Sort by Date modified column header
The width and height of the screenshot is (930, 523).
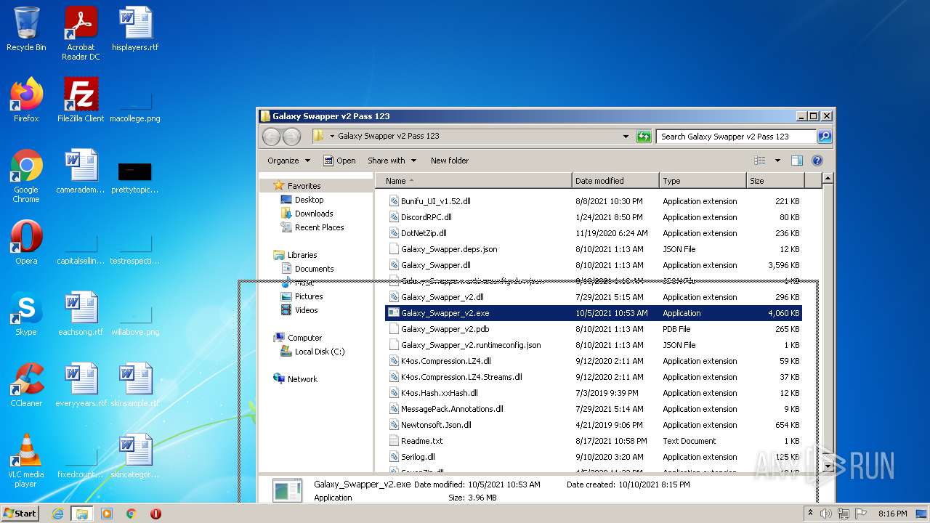616,181
